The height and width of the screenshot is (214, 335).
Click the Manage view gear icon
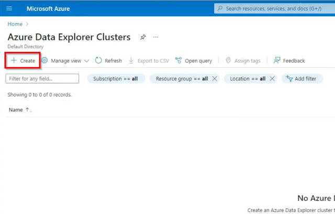(x=44, y=60)
